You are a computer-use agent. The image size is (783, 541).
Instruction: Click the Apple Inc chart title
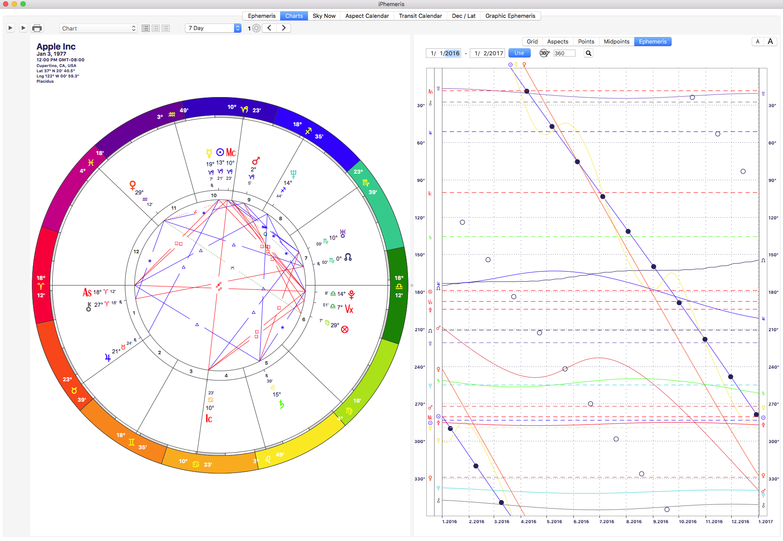(x=56, y=47)
